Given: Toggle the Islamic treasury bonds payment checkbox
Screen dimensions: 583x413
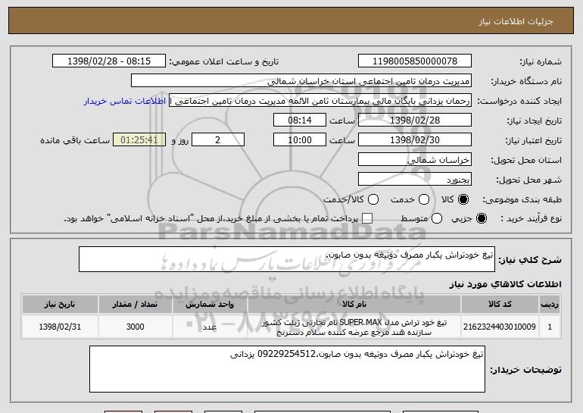Looking at the screenshot, I should pyautogui.click(x=367, y=219).
